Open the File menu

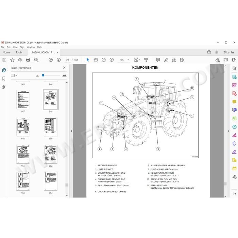[3, 47]
